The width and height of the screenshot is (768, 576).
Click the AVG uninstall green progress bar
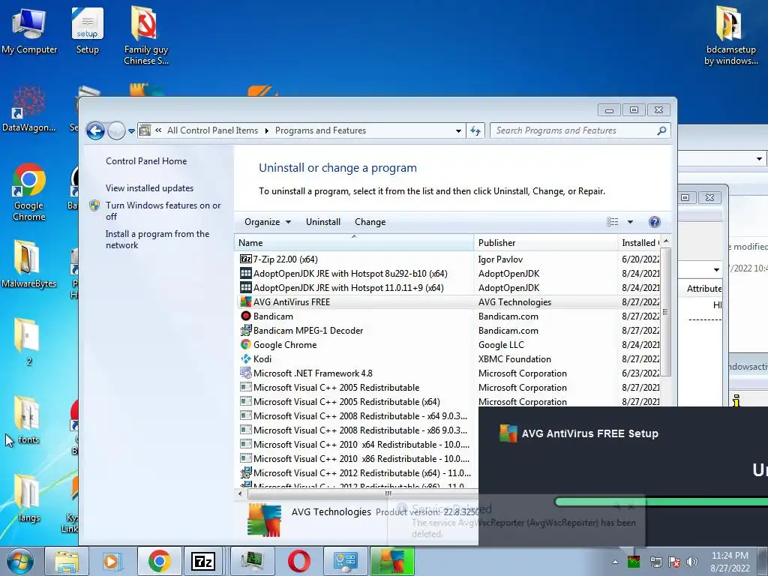click(661, 502)
